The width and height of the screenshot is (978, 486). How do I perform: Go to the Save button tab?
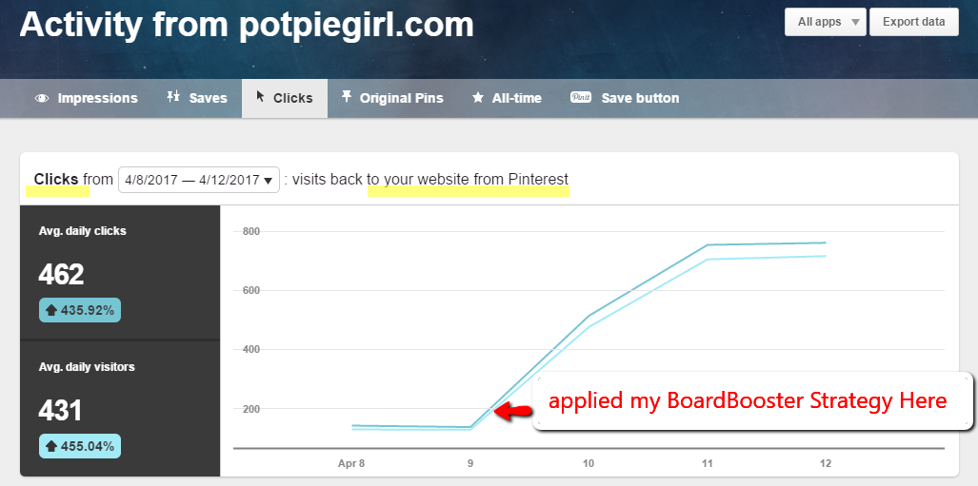pyautogui.click(x=625, y=99)
